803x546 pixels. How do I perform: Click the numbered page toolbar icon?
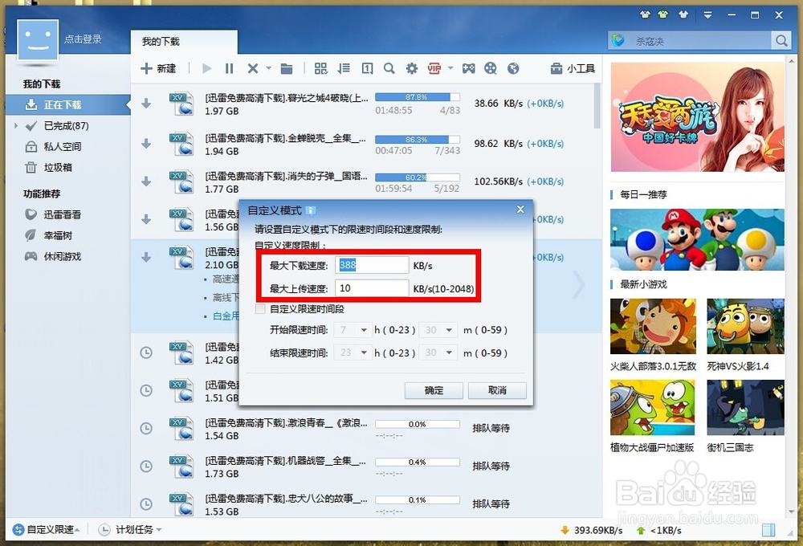[x=367, y=68]
